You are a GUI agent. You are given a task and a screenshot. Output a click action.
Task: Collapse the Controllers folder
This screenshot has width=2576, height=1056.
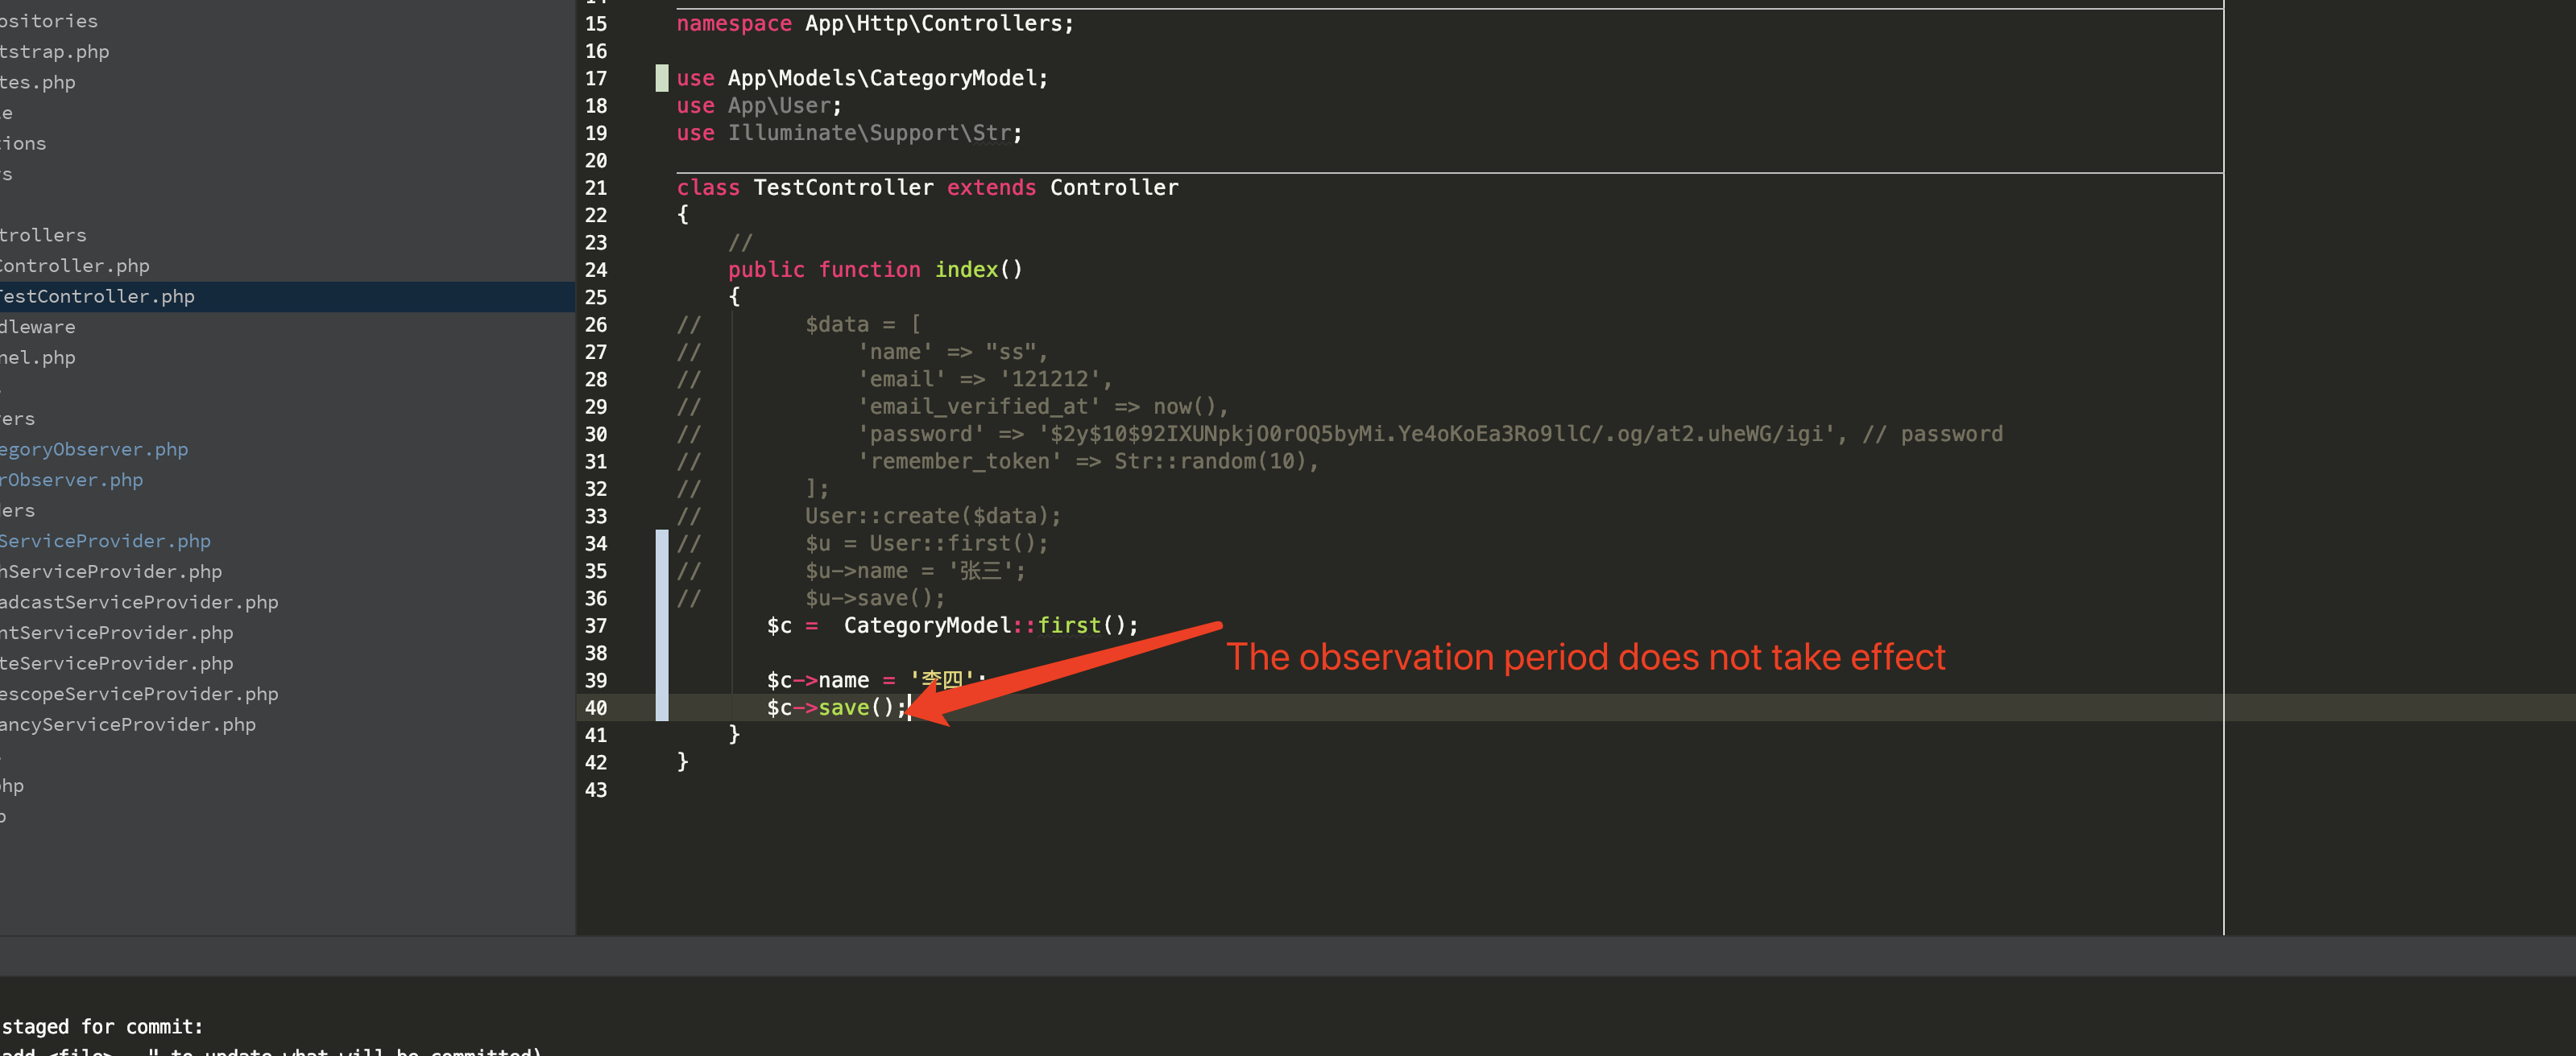[43, 235]
